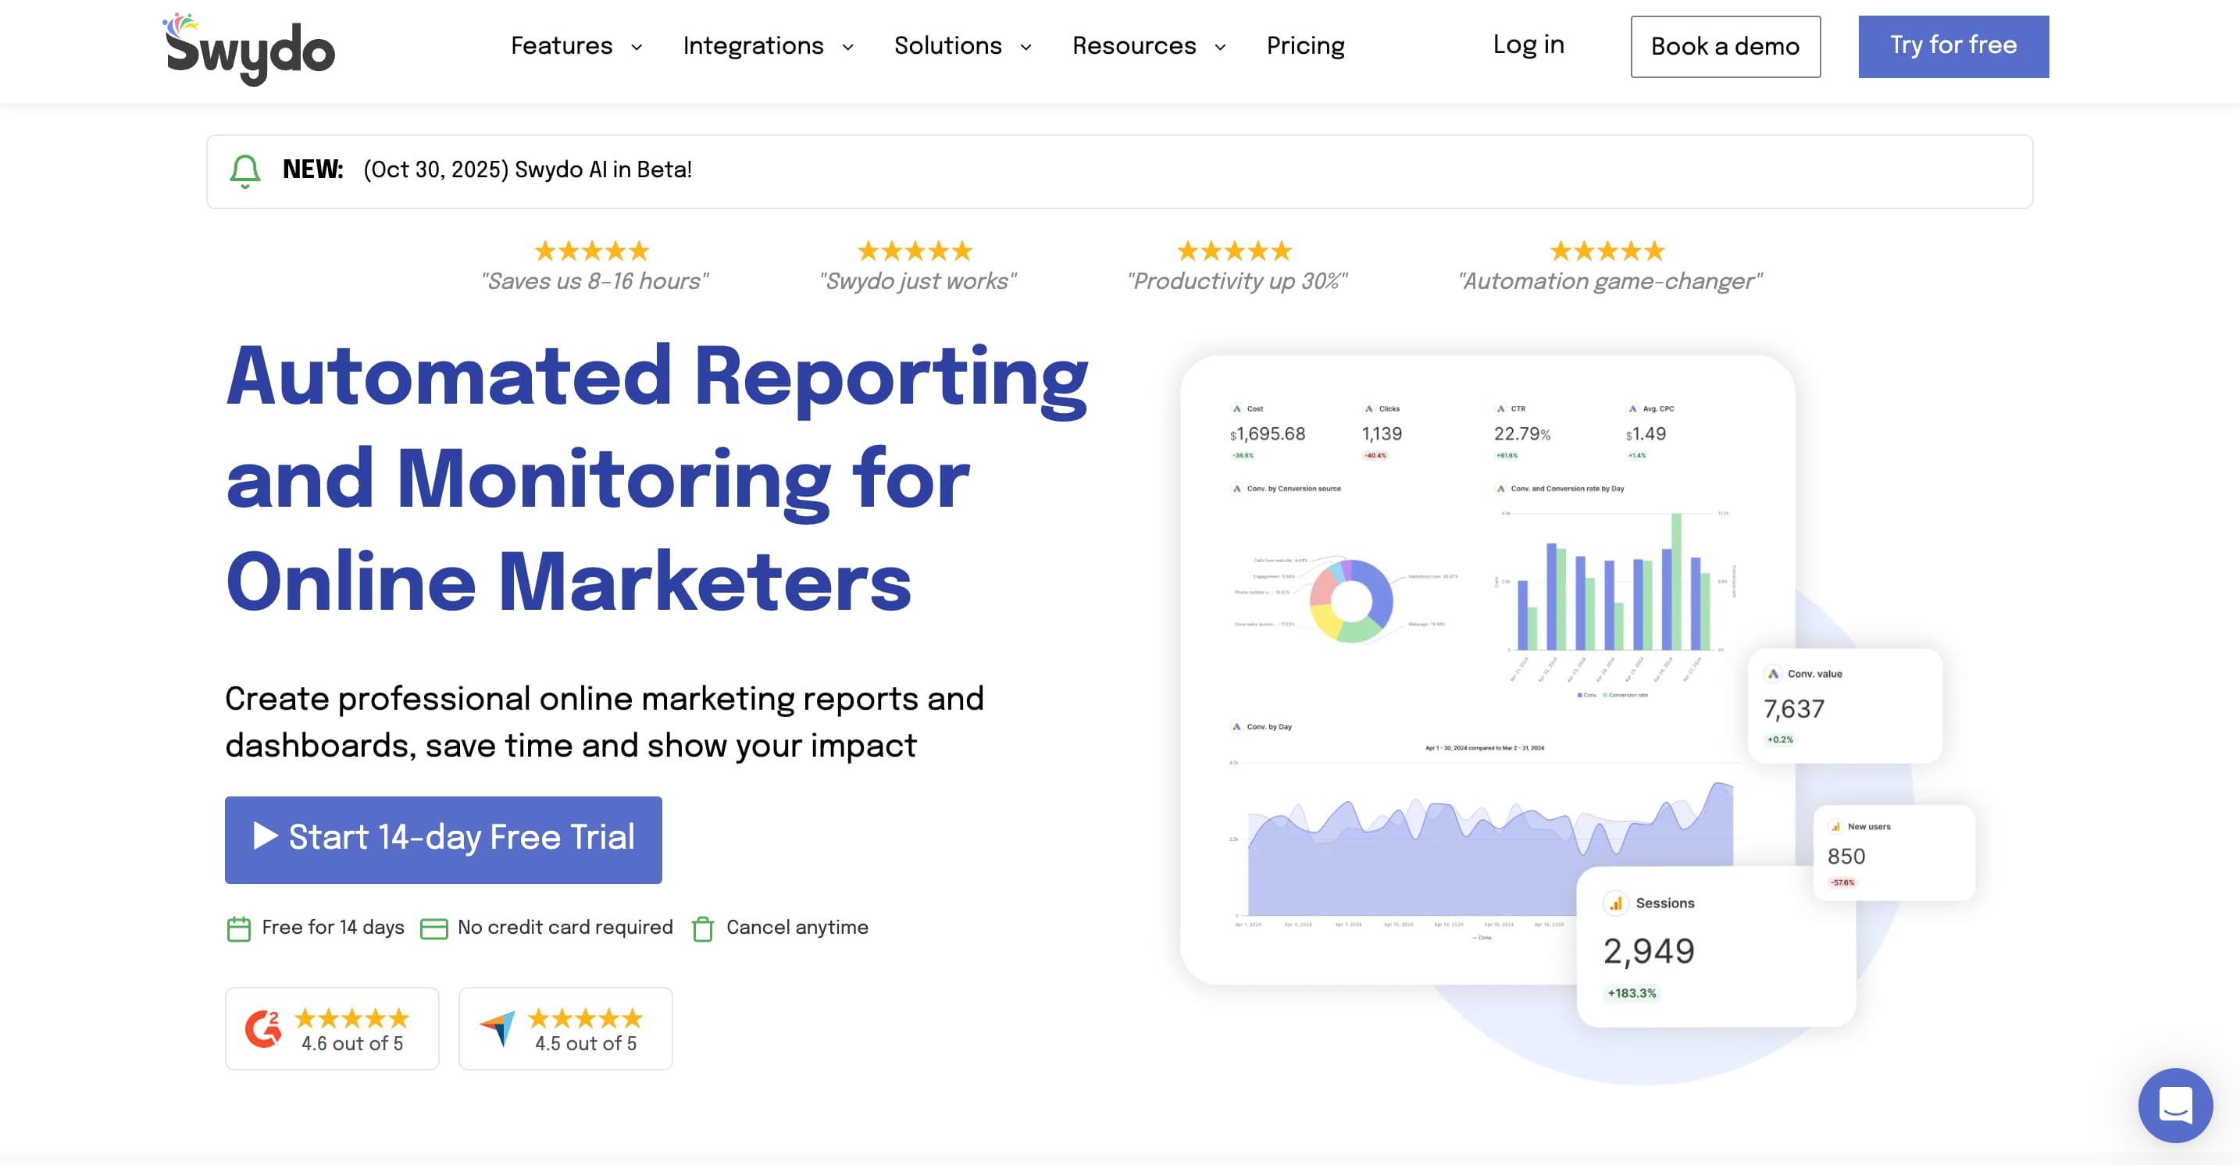Click the Sessions bar chart icon

pyautogui.click(x=1614, y=903)
